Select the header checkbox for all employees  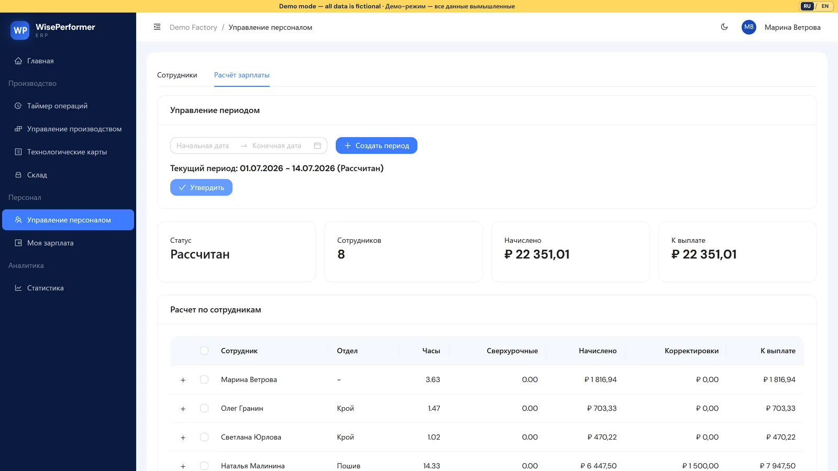tap(204, 351)
